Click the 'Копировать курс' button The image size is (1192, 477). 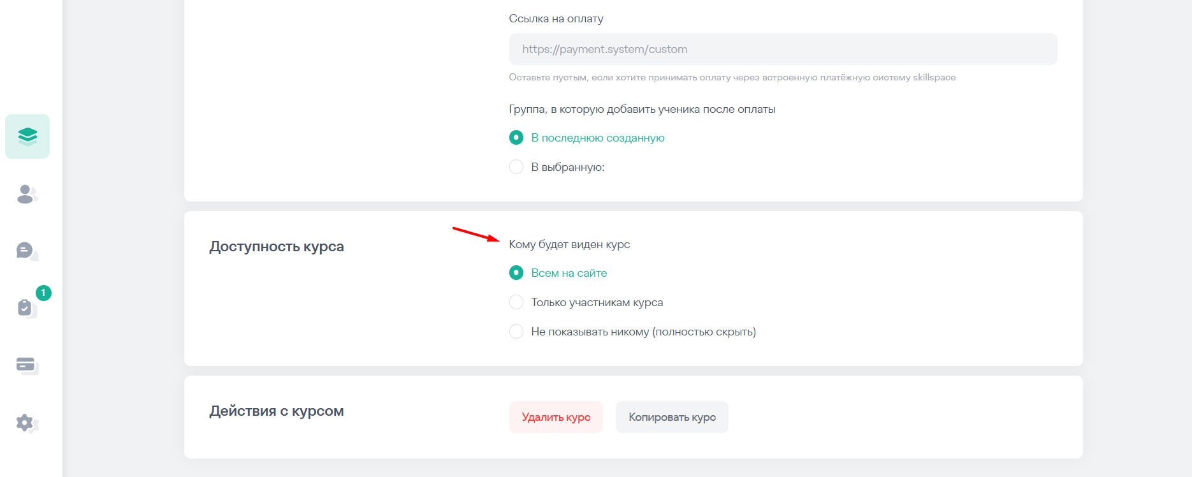coord(672,417)
